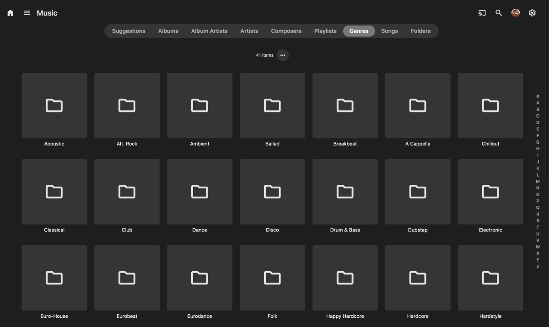
Task: Open the Happy Hardcore genre folder card
Action: coord(345,278)
